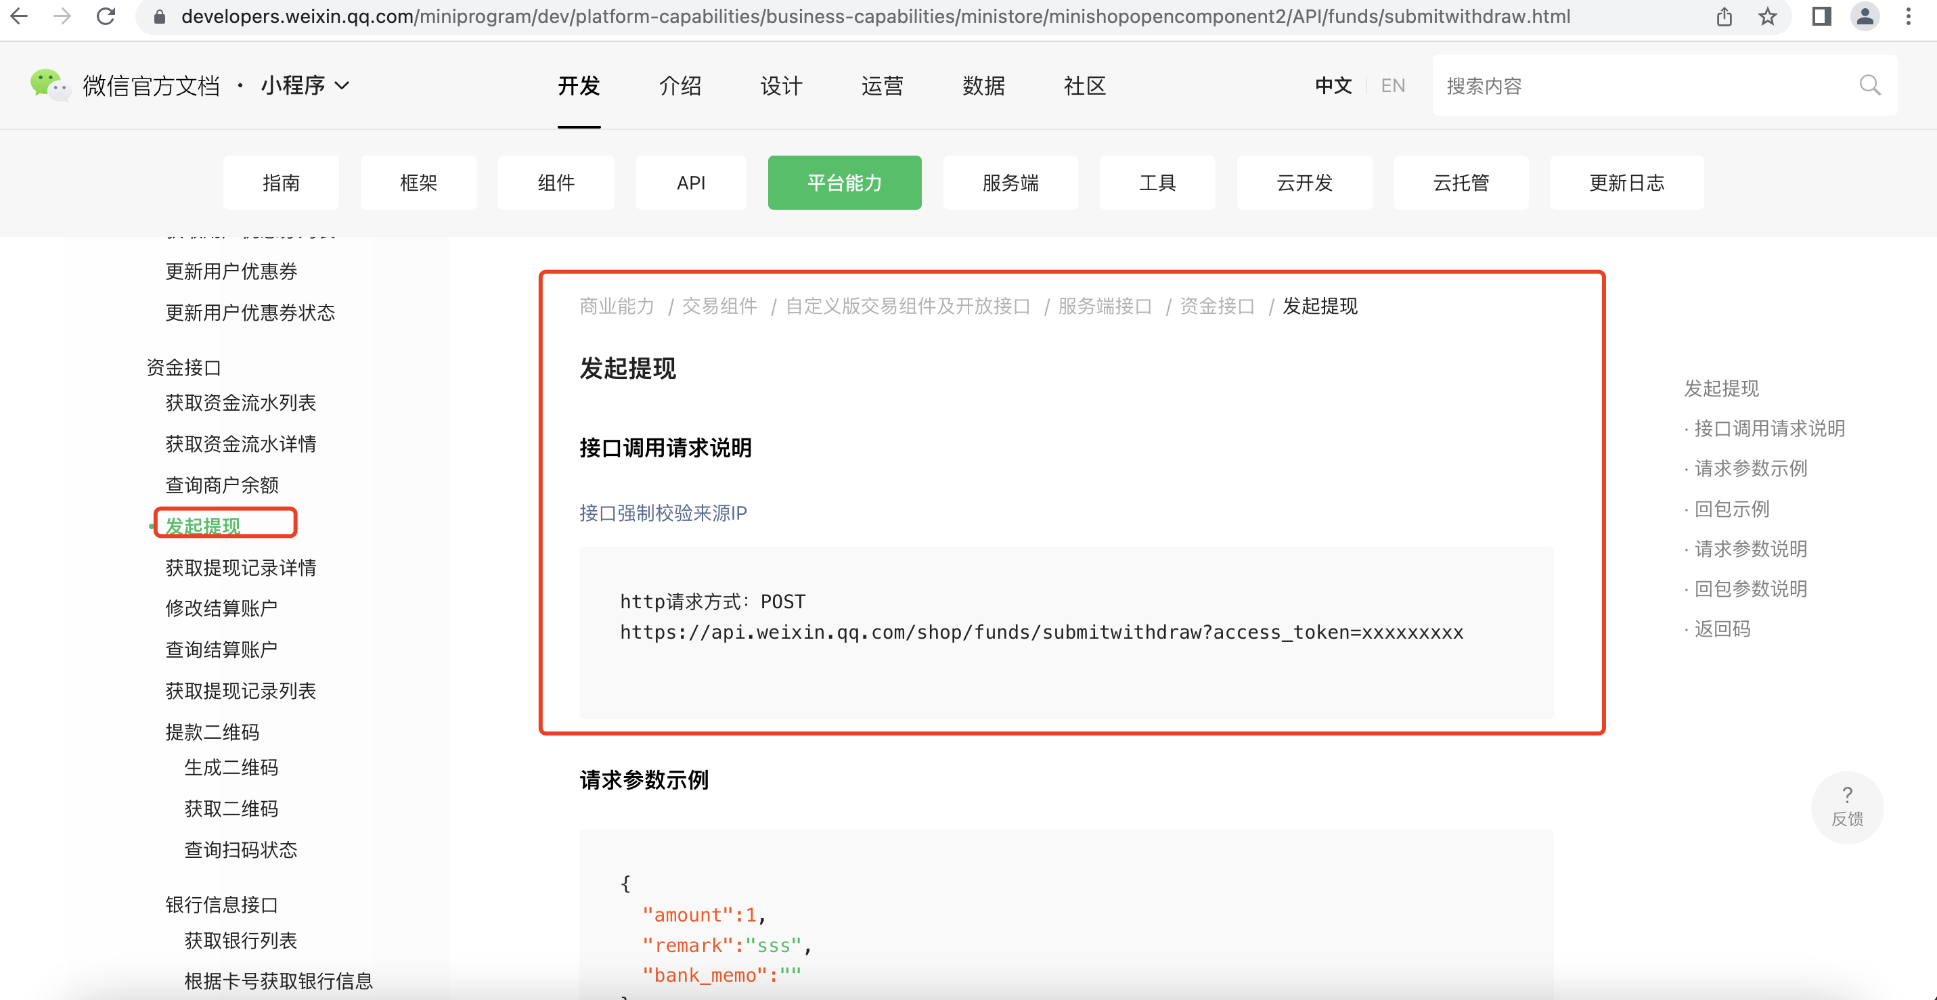Switch language to 中文

[1333, 86]
